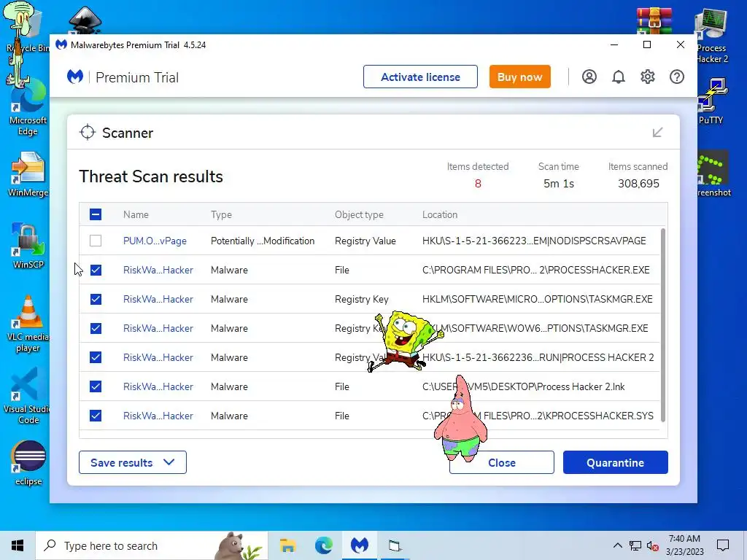Click location HKLM\SOFTWARE\MICRO...OPTIONS\TASKMGR.EXE
This screenshot has width=747, height=560.
coord(538,299)
